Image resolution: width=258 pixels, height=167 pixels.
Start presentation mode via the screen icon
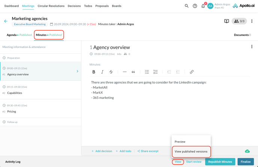click(x=226, y=21)
